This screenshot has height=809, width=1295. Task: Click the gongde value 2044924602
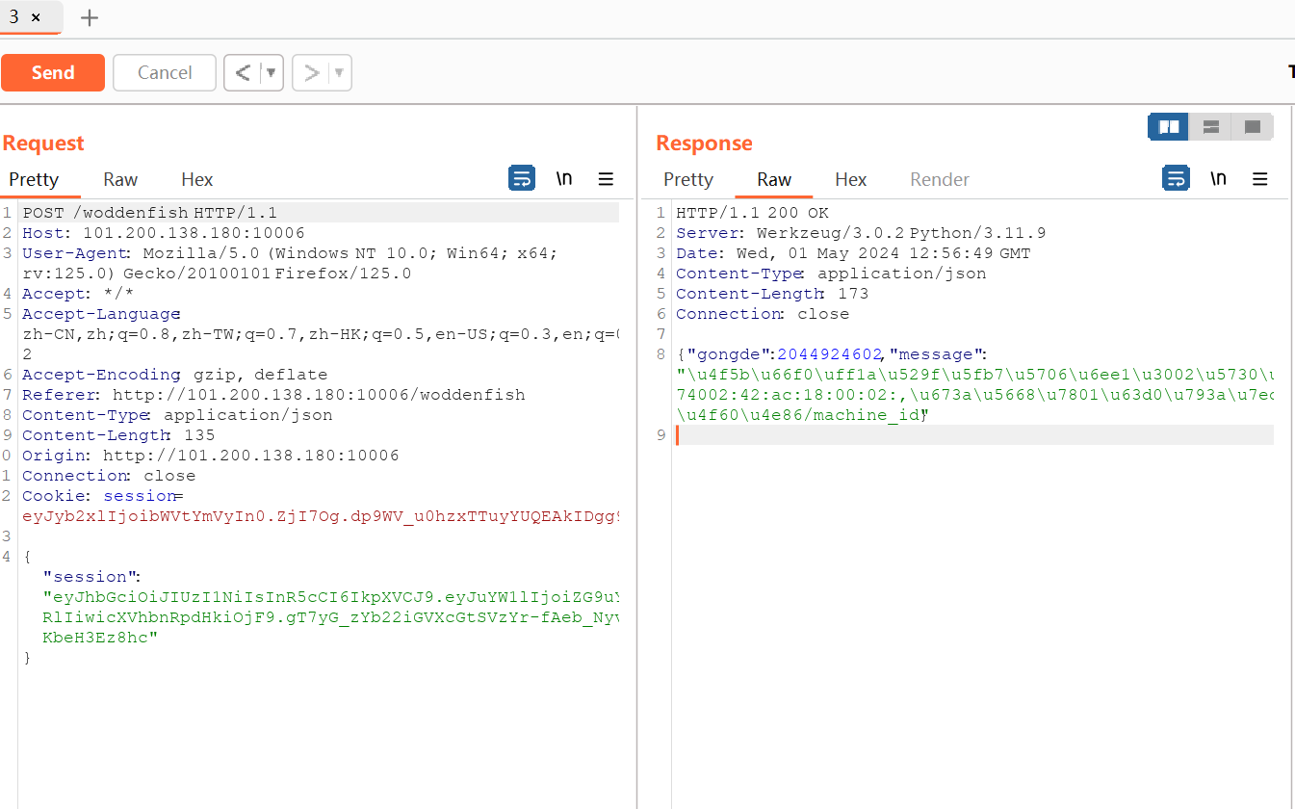(830, 354)
